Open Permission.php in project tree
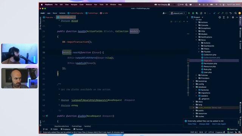 (210, 63)
